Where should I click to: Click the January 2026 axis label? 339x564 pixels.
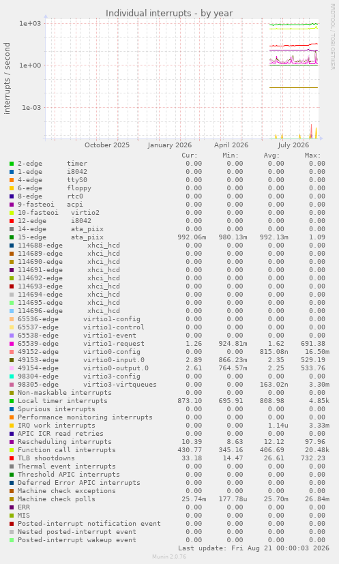tap(169, 145)
